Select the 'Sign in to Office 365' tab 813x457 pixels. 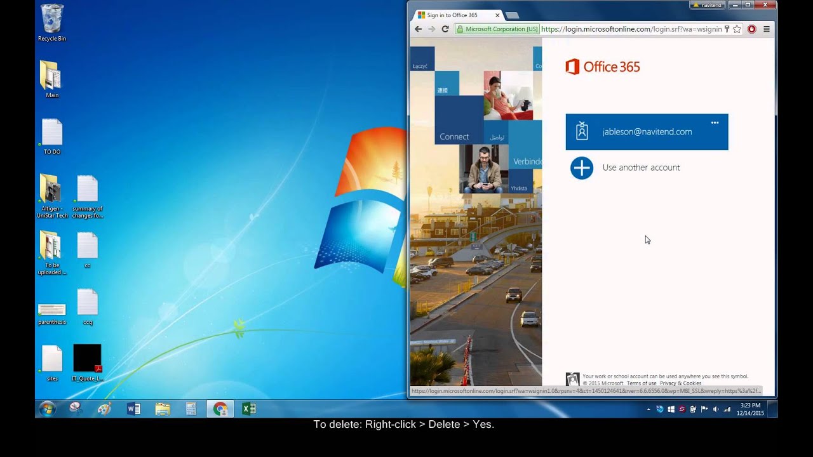451,15
